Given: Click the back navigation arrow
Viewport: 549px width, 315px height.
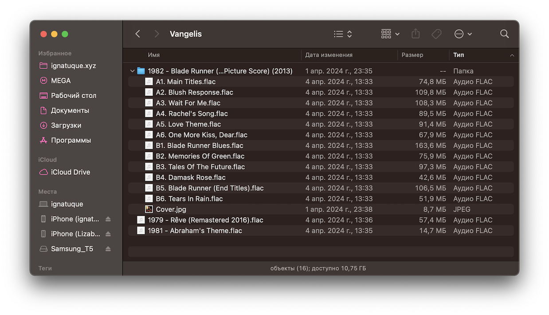Looking at the screenshot, I should pos(137,34).
